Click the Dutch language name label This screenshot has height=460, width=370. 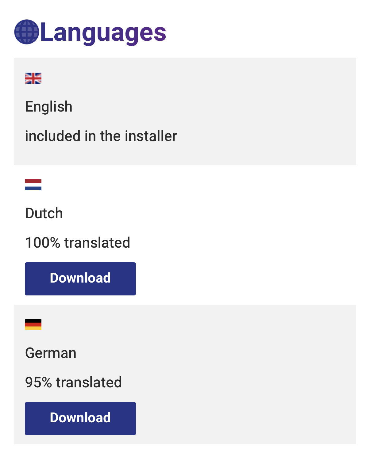click(x=44, y=213)
